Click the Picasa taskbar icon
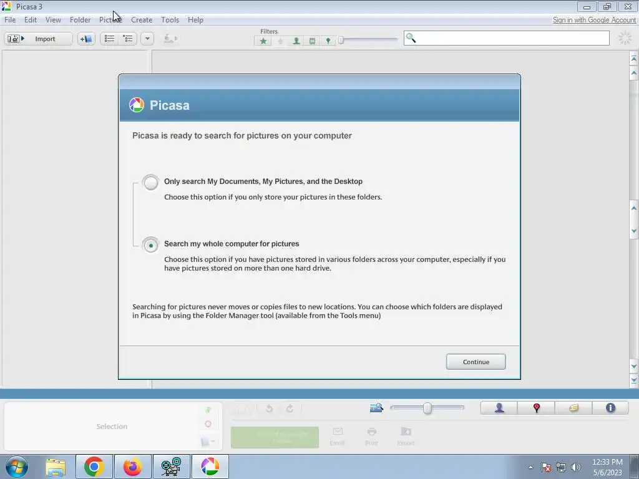This screenshot has height=479, width=639. 210,467
